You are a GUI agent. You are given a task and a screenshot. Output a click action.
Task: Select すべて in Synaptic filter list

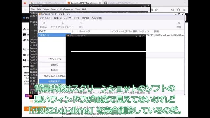pos(54,31)
